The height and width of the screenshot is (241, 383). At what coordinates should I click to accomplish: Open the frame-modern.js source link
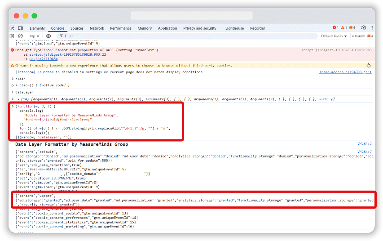click(345, 72)
